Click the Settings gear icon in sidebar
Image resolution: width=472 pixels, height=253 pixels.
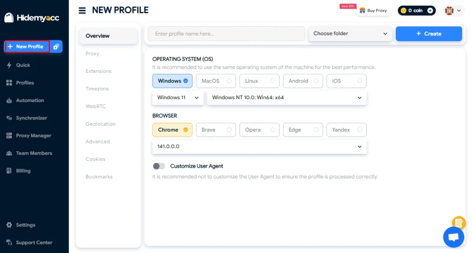point(9,225)
